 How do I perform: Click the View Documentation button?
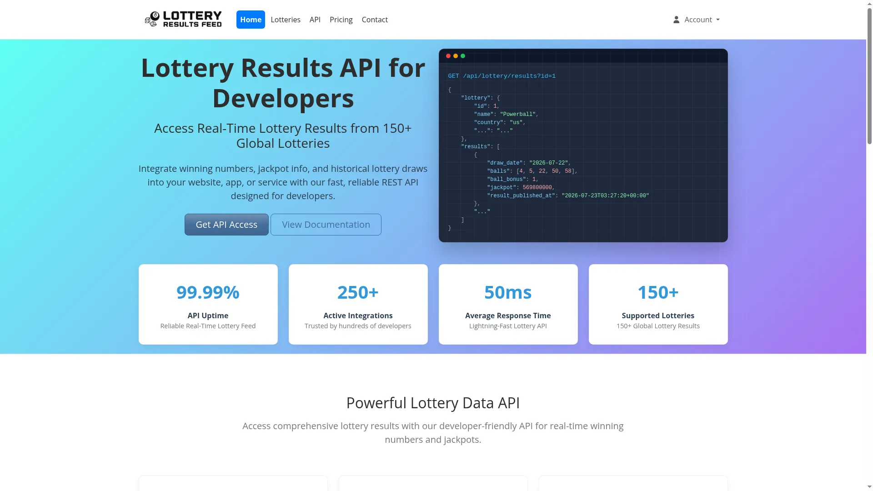click(326, 225)
